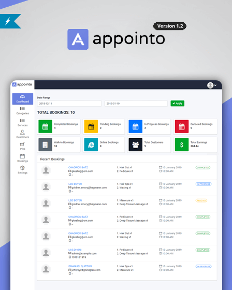Open Bookings in the sidebar
The width and height of the screenshot is (232, 290).
pos(23,158)
